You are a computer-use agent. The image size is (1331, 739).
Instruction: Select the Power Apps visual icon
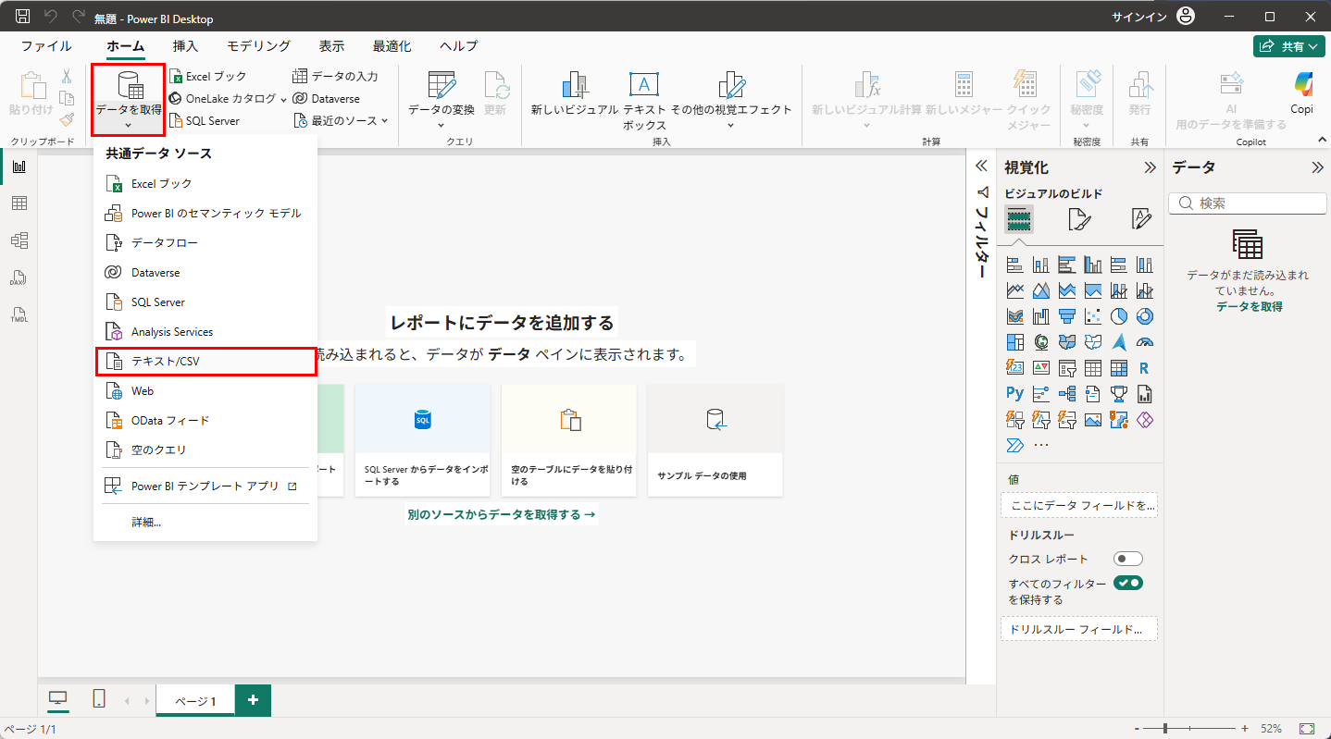click(x=1144, y=420)
